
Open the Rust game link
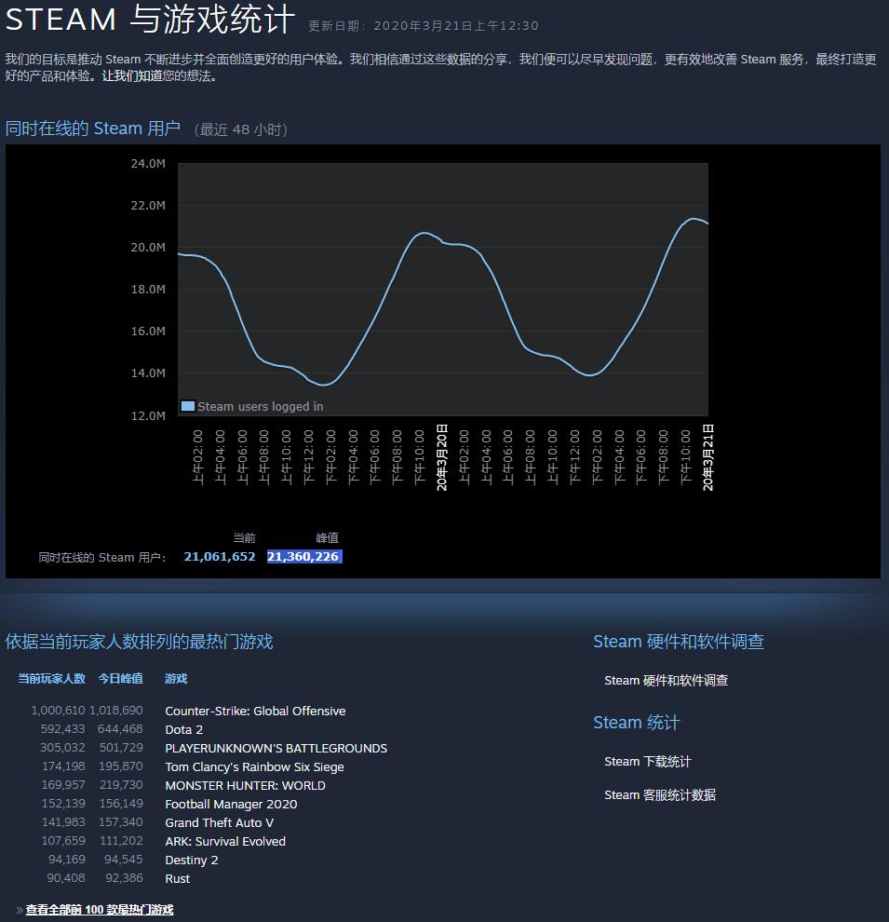coord(177,878)
